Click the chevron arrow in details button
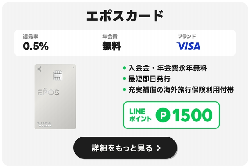250x168 pixels. (158, 148)
